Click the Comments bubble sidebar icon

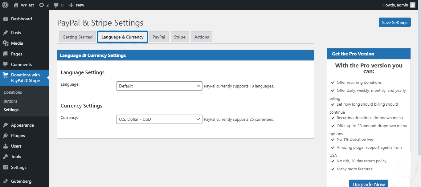(6, 64)
